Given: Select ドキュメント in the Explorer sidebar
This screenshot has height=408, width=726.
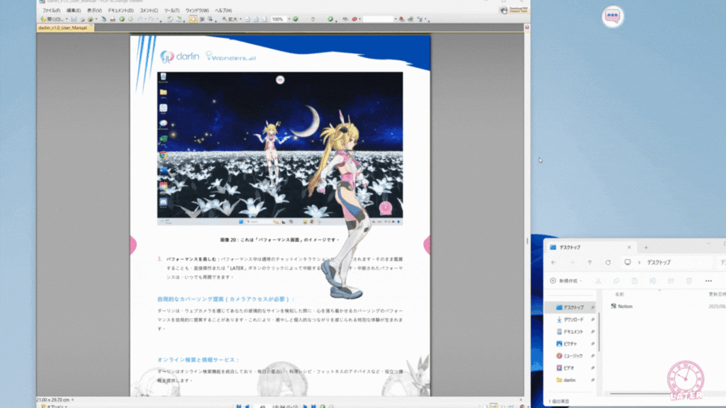Looking at the screenshot, I should [570, 331].
